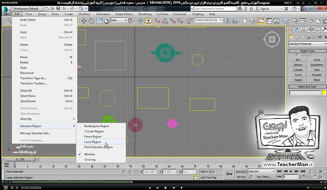Open the Hierarchy panel tab icon
The width and height of the screenshot is (327, 190).
coord(303,29)
